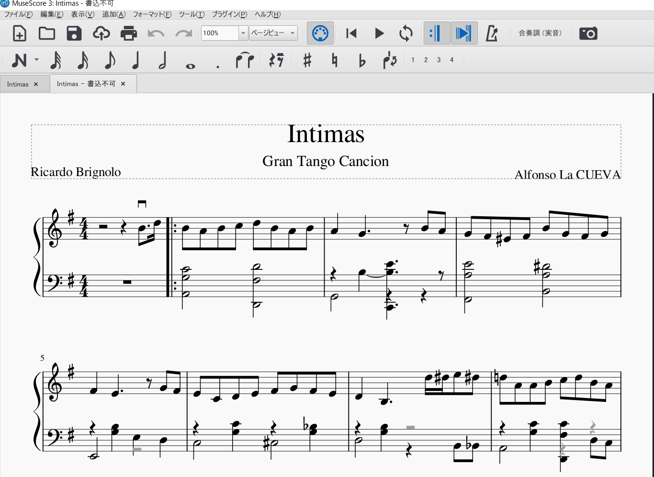654x477 pixels.
Task: Expand the zoom percentage dropdown arrow
Action: pos(243,33)
